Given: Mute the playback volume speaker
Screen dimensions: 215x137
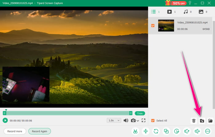Looking at the screenshot, I should (126, 120).
